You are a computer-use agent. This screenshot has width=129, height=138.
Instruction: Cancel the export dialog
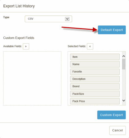[118, 130]
